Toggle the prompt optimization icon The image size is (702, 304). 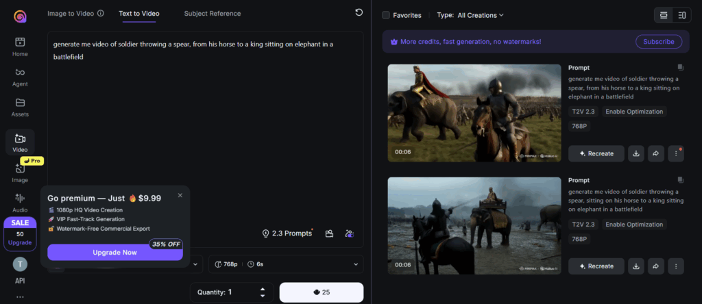pos(350,233)
